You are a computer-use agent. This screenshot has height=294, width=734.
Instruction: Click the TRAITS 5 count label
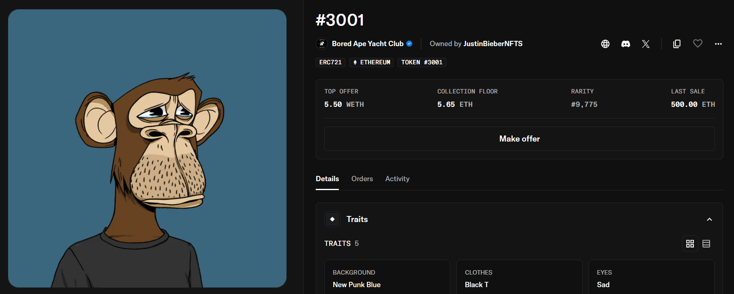coord(341,243)
